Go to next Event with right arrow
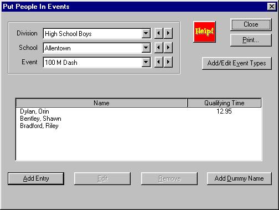The image size is (279, 210). pyautogui.click(x=168, y=62)
